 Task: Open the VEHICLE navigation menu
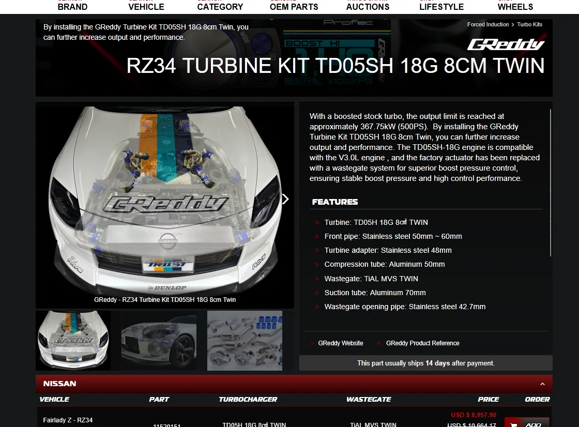146,7
